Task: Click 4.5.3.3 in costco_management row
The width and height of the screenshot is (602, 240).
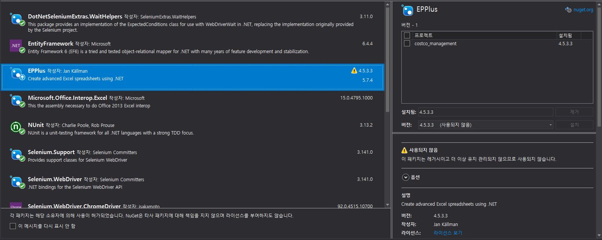Action: (x=565, y=44)
